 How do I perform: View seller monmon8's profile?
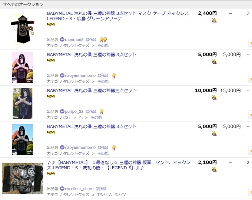tap(74, 40)
